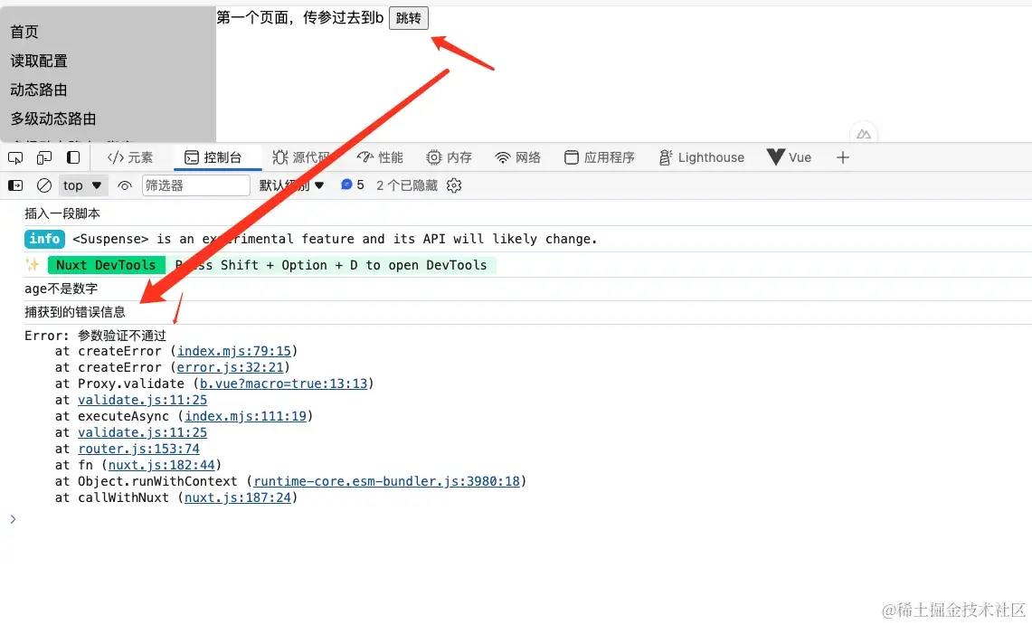1032x625 pixels.
Task: Click the 跳转 button
Action: click(409, 18)
